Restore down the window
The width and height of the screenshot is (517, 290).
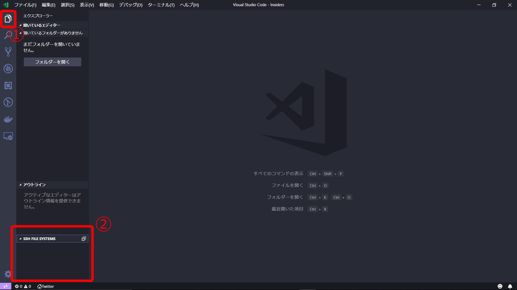494,5
